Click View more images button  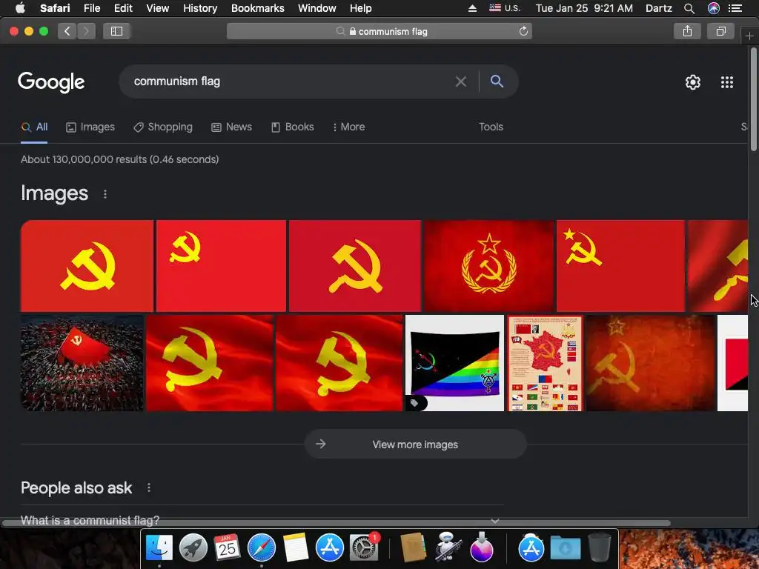coord(415,445)
